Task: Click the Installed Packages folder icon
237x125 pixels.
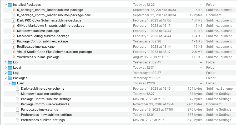Action: (x=10, y=5)
